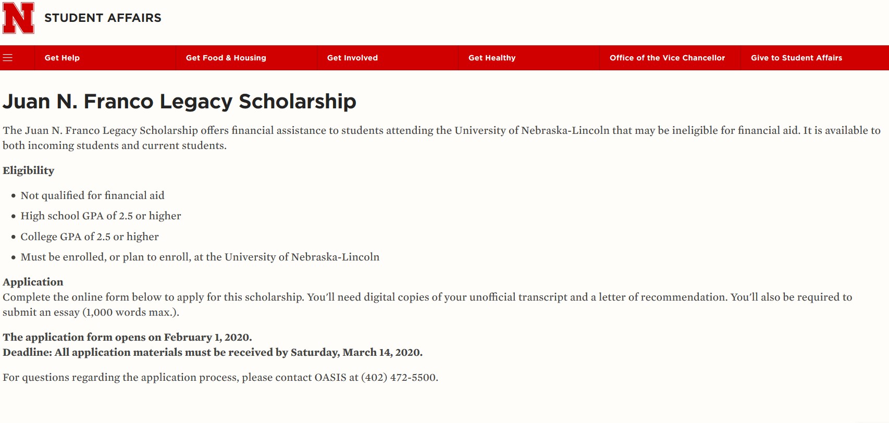Click the Application section heading
Viewport: 889px width, 423px height.
point(33,282)
